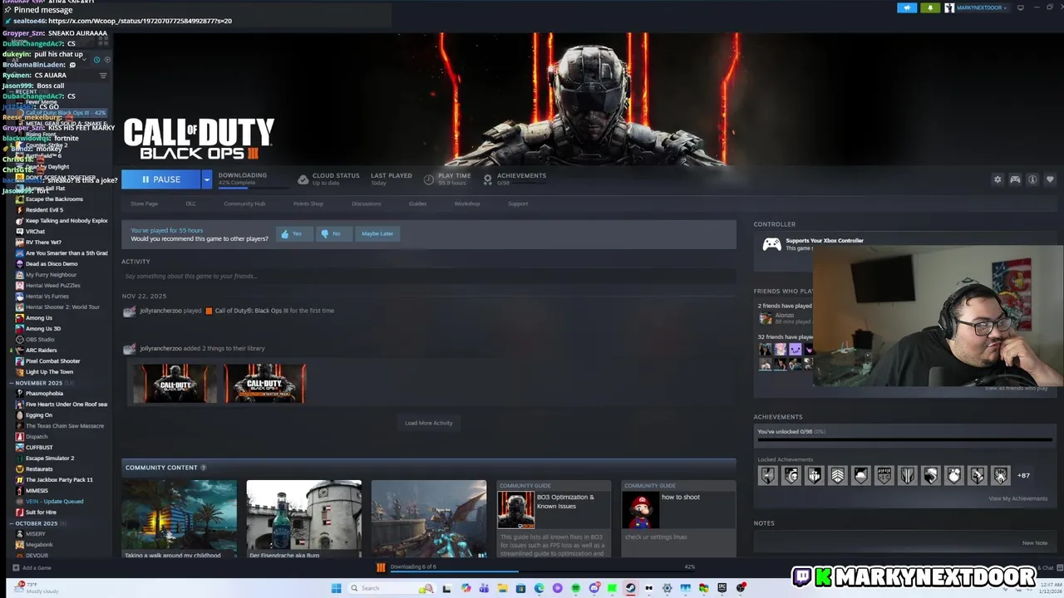The width and height of the screenshot is (1064, 598).
Task: Add game to favorites heart icon
Action: point(1050,179)
